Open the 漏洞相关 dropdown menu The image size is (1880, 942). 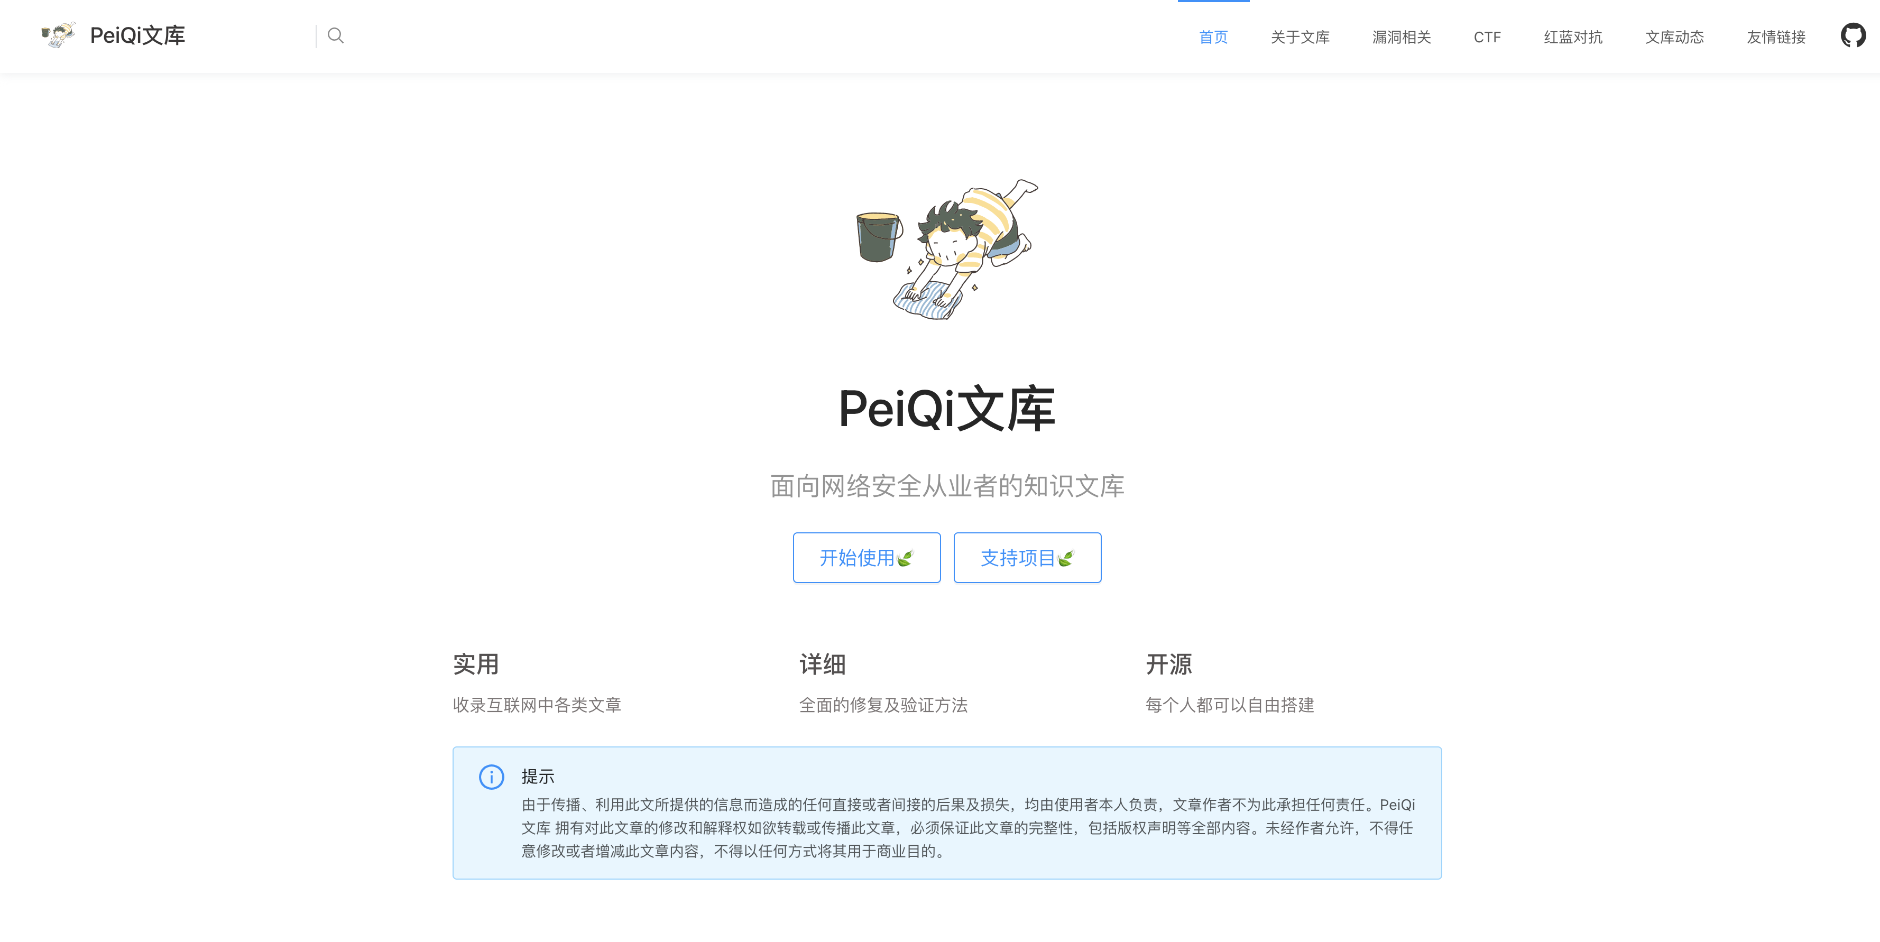coord(1401,36)
